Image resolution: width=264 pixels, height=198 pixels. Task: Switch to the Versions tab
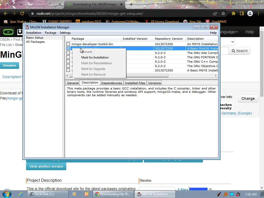[x=155, y=83]
